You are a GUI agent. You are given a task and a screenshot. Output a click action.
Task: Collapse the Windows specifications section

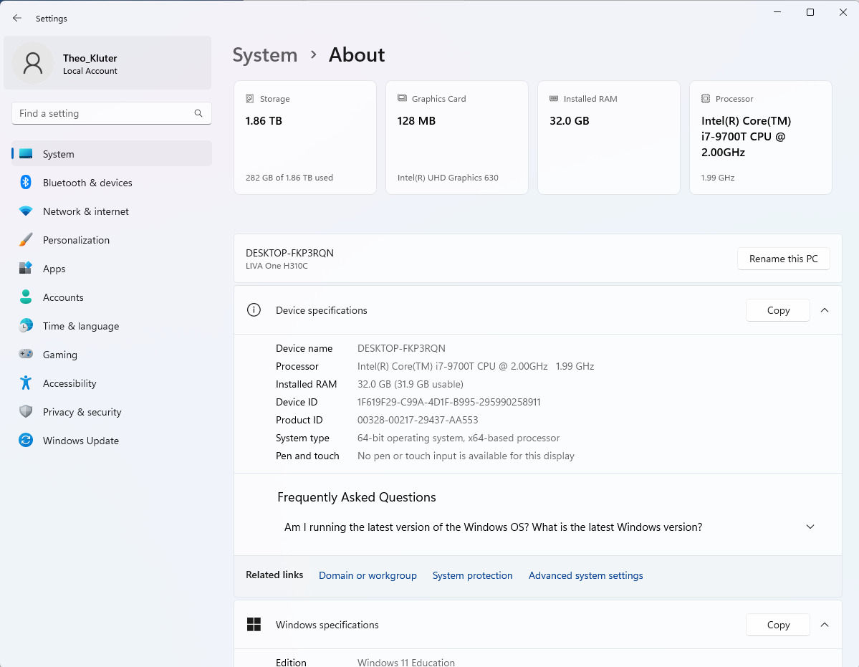click(x=825, y=624)
